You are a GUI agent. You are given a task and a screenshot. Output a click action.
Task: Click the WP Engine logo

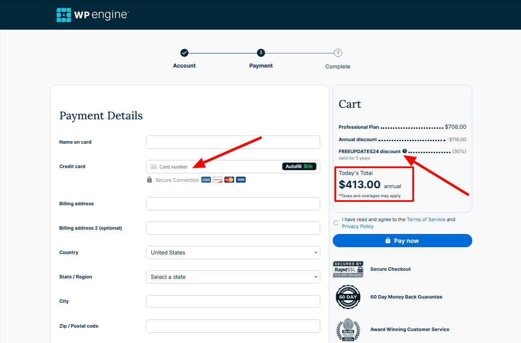point(92,15)
